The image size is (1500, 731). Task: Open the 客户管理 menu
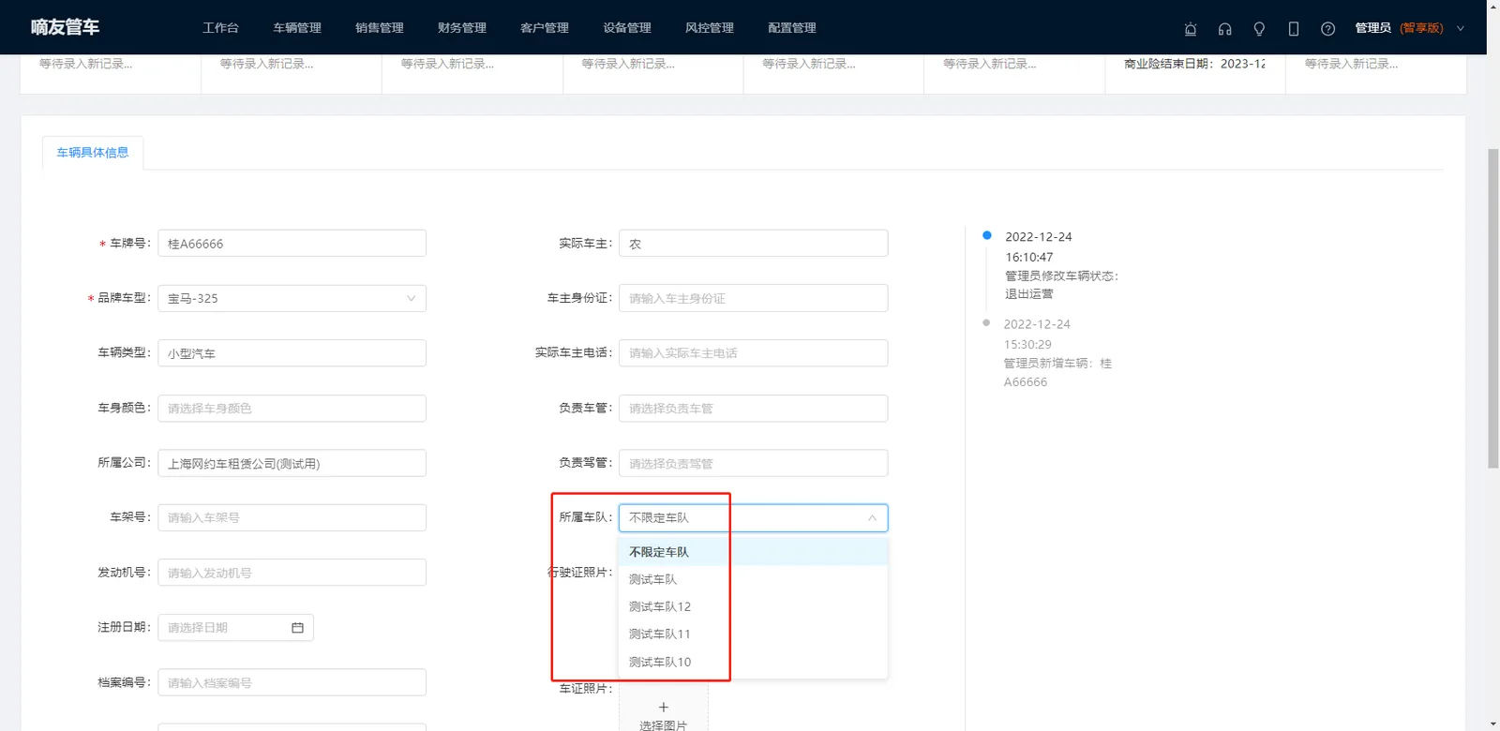(x=545, y=28)
